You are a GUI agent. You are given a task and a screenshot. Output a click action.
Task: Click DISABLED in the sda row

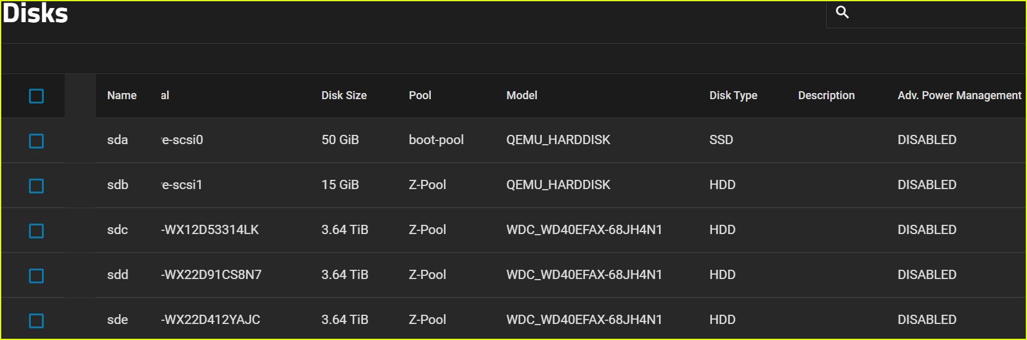coord(927,140)
